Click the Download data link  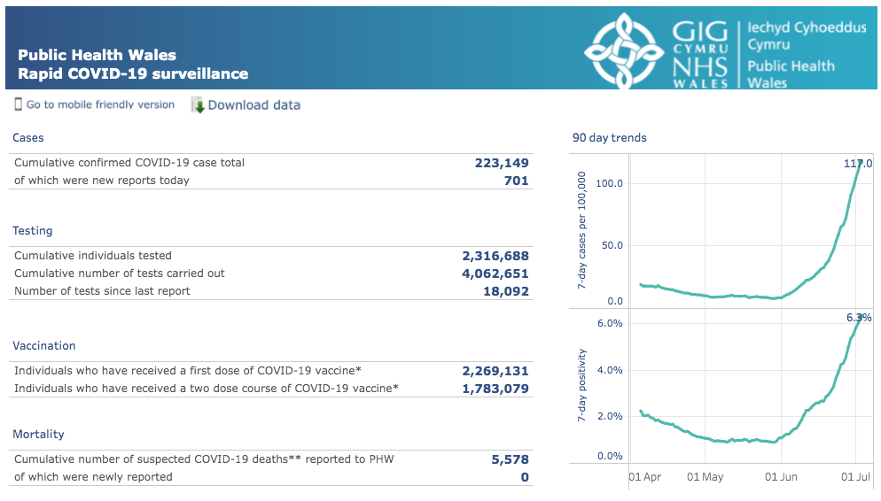pyautogui.click(x=254, y=105)
